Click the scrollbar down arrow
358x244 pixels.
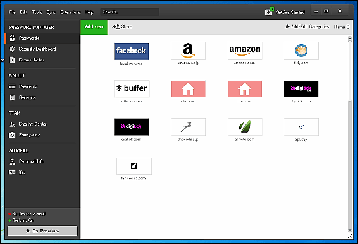click(350, 231)
